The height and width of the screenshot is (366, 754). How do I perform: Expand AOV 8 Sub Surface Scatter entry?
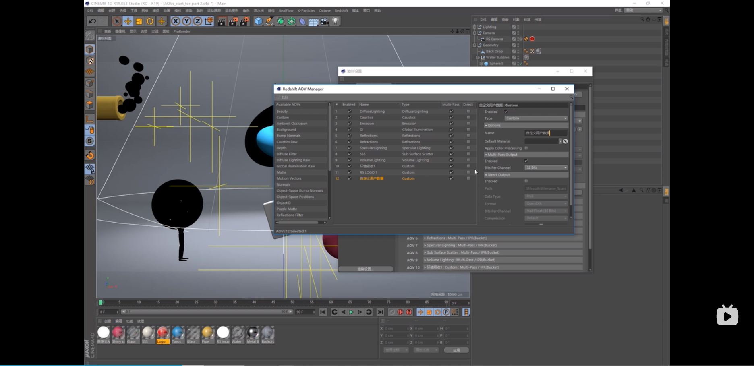point(425,252)
